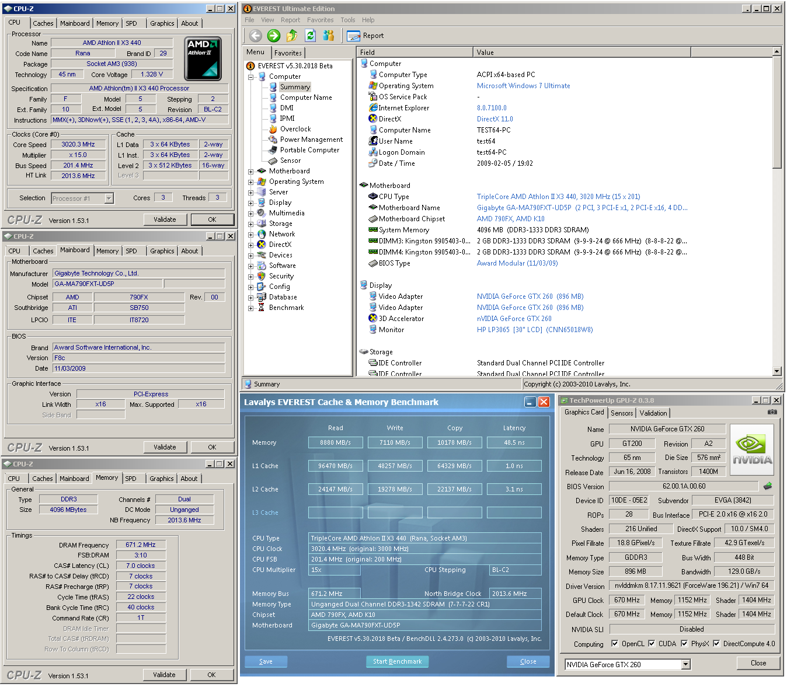Open Graphics tab in the Memory CPU-Z window
Image resolution: width=787 pixels, height=687 pixels.
(x=162, y=479)
